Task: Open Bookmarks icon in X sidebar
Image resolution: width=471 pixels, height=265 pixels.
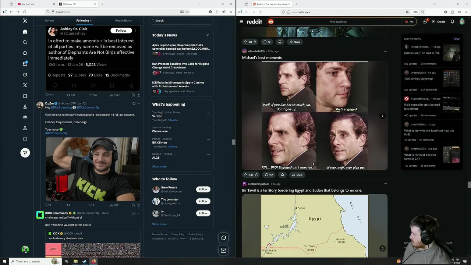Action: pos(25,96)
